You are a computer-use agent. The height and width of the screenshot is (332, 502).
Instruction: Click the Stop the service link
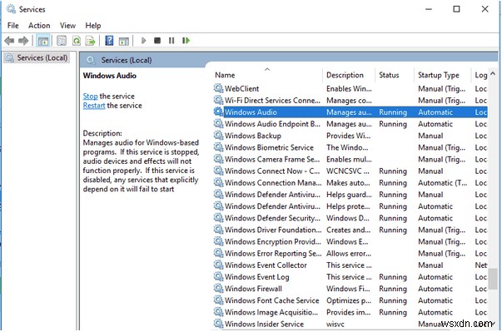click(x=90, y=96)
